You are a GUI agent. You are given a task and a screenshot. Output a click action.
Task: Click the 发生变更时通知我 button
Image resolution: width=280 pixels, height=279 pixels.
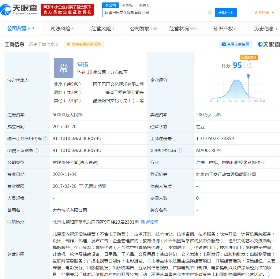(84, 44)
